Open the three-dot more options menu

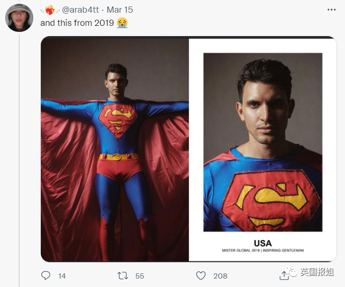pyautogui.click(x=331, y=10)
